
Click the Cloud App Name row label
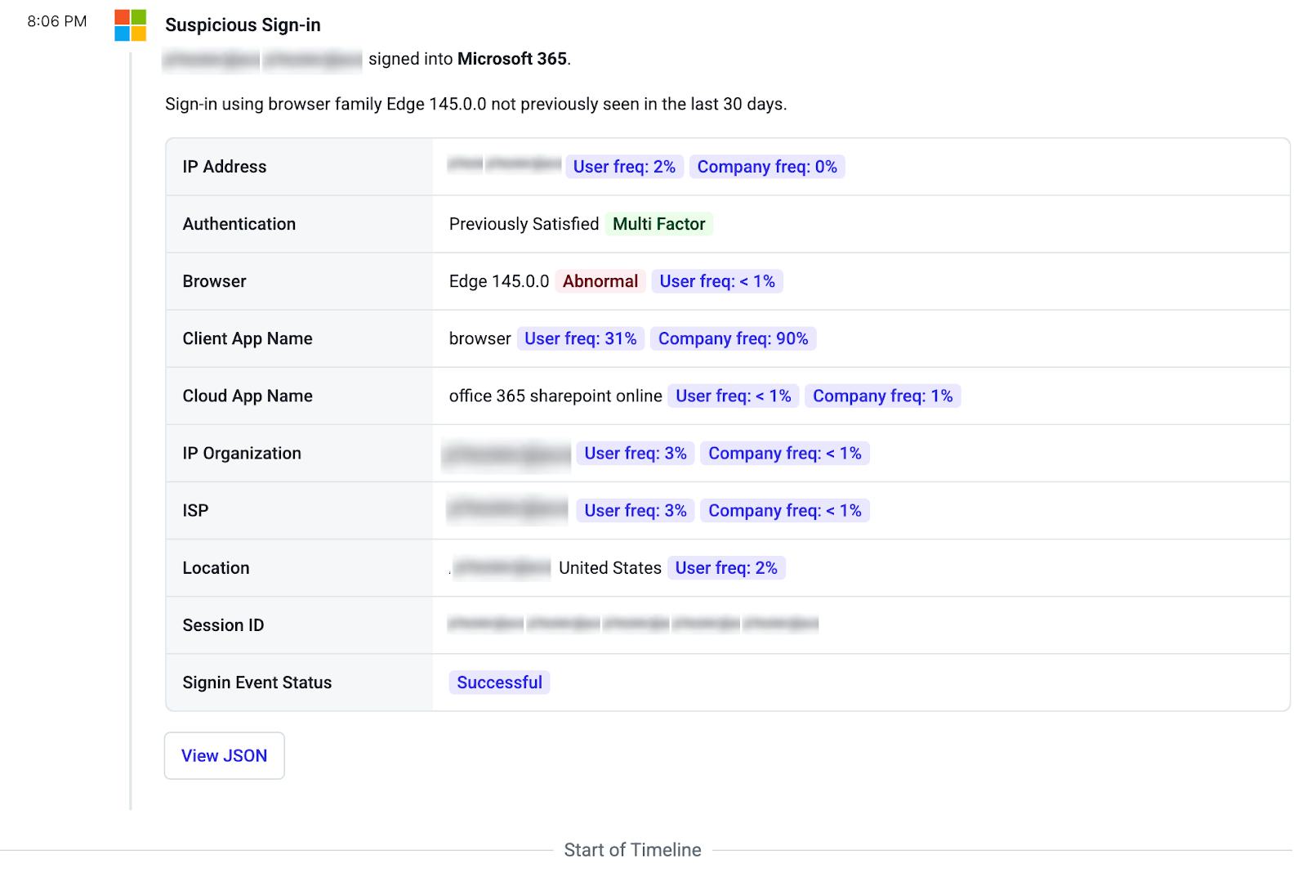(x=248, y=396)
